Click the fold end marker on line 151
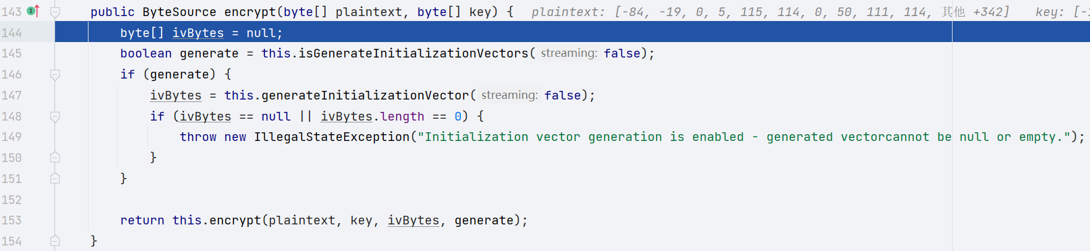 tap(55, 179)
